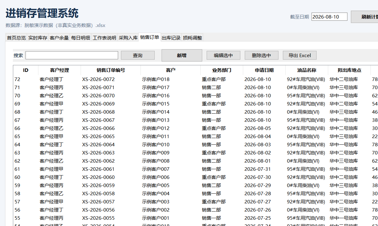The image size is (378, 226).
Task: Export the table with 导出 Excel
Action: (x=300, y=55)
